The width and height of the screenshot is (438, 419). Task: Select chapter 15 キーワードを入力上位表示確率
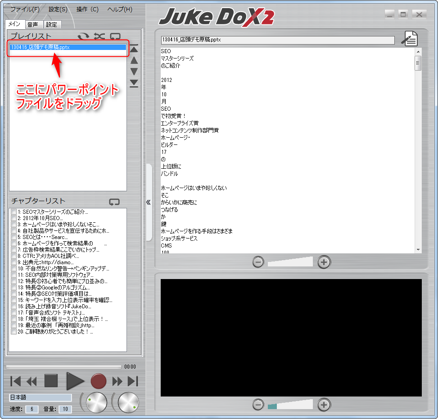(x=65, y=300)
